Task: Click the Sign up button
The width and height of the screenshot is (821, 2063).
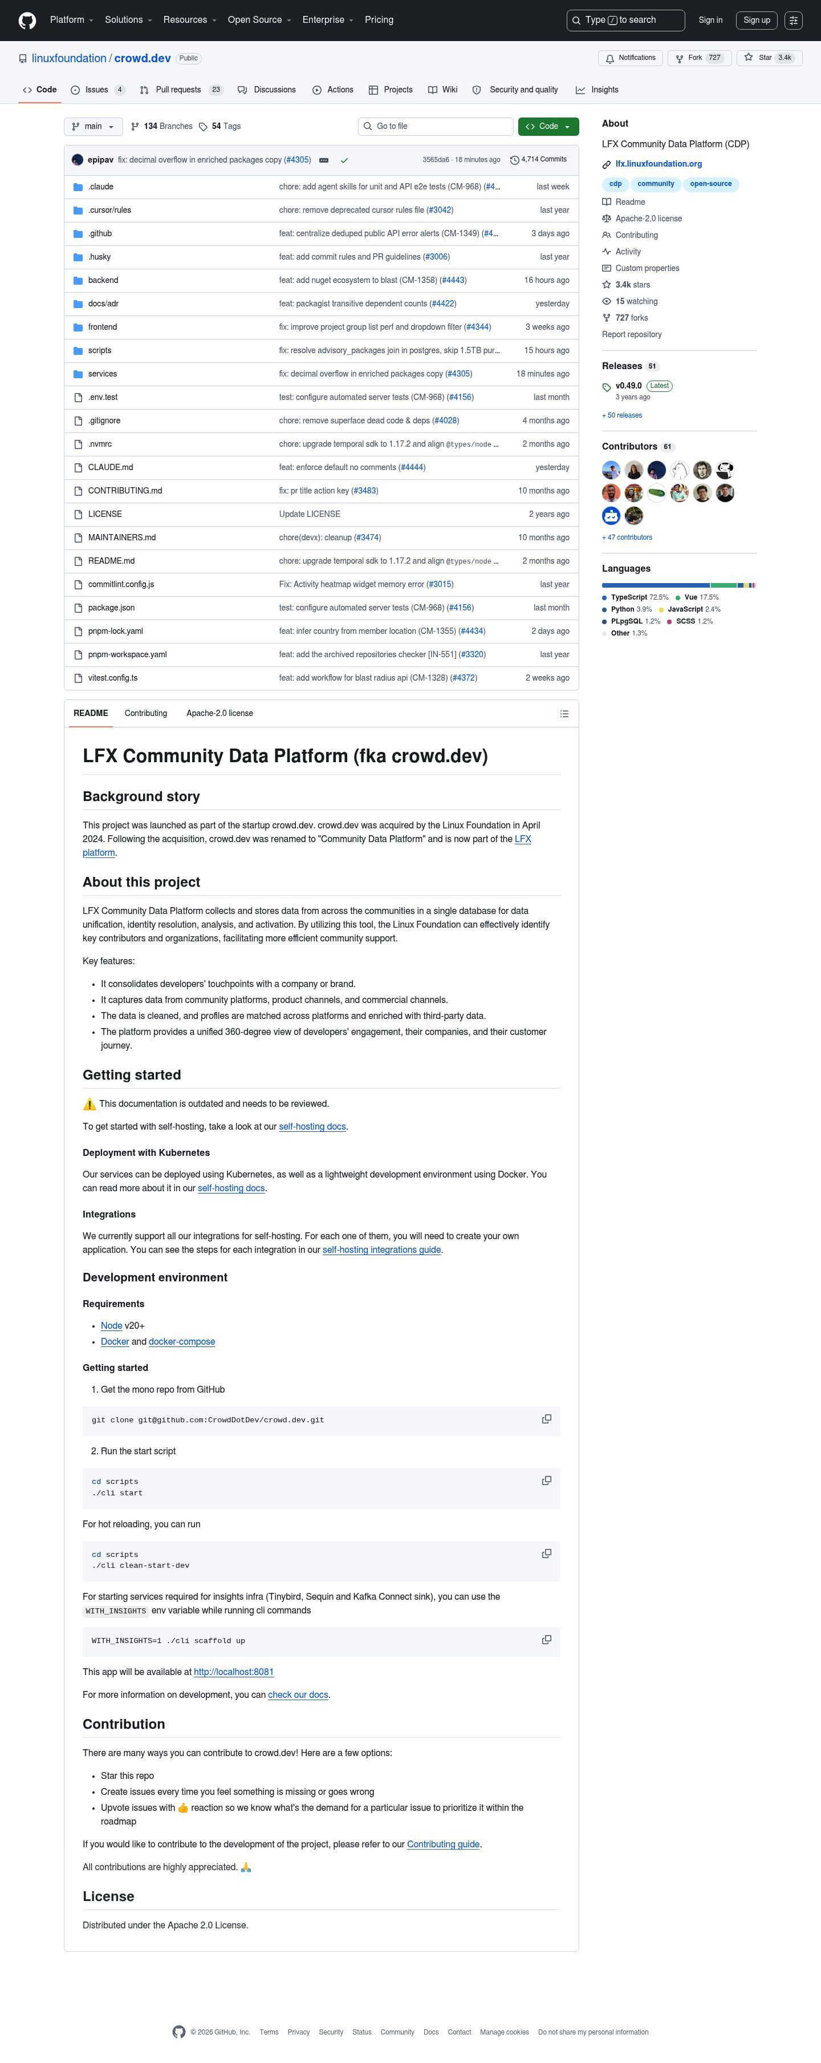Action: point(756,20)
